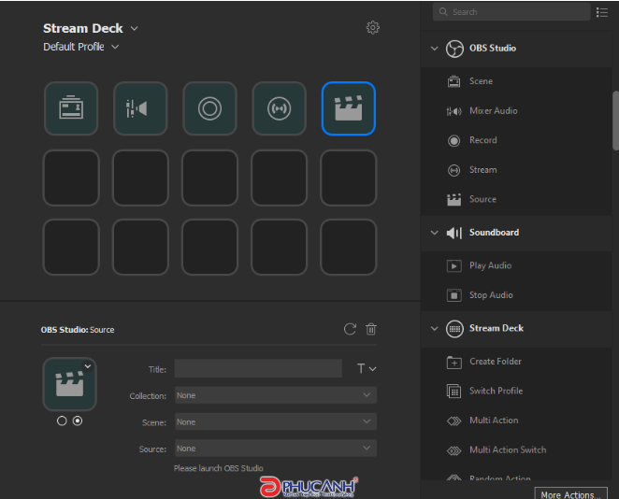Click the Create Folder icon

click(x=453, y=362)
